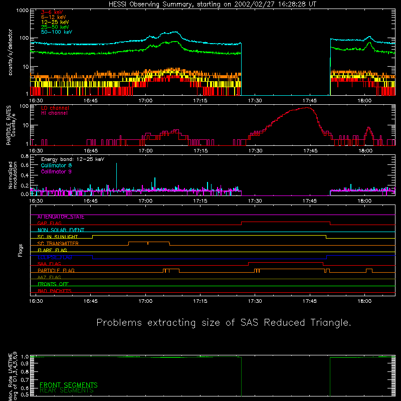401x401 pixels.
Task: Click the raised GAP_FLAG segment
Action: (286, 222)
